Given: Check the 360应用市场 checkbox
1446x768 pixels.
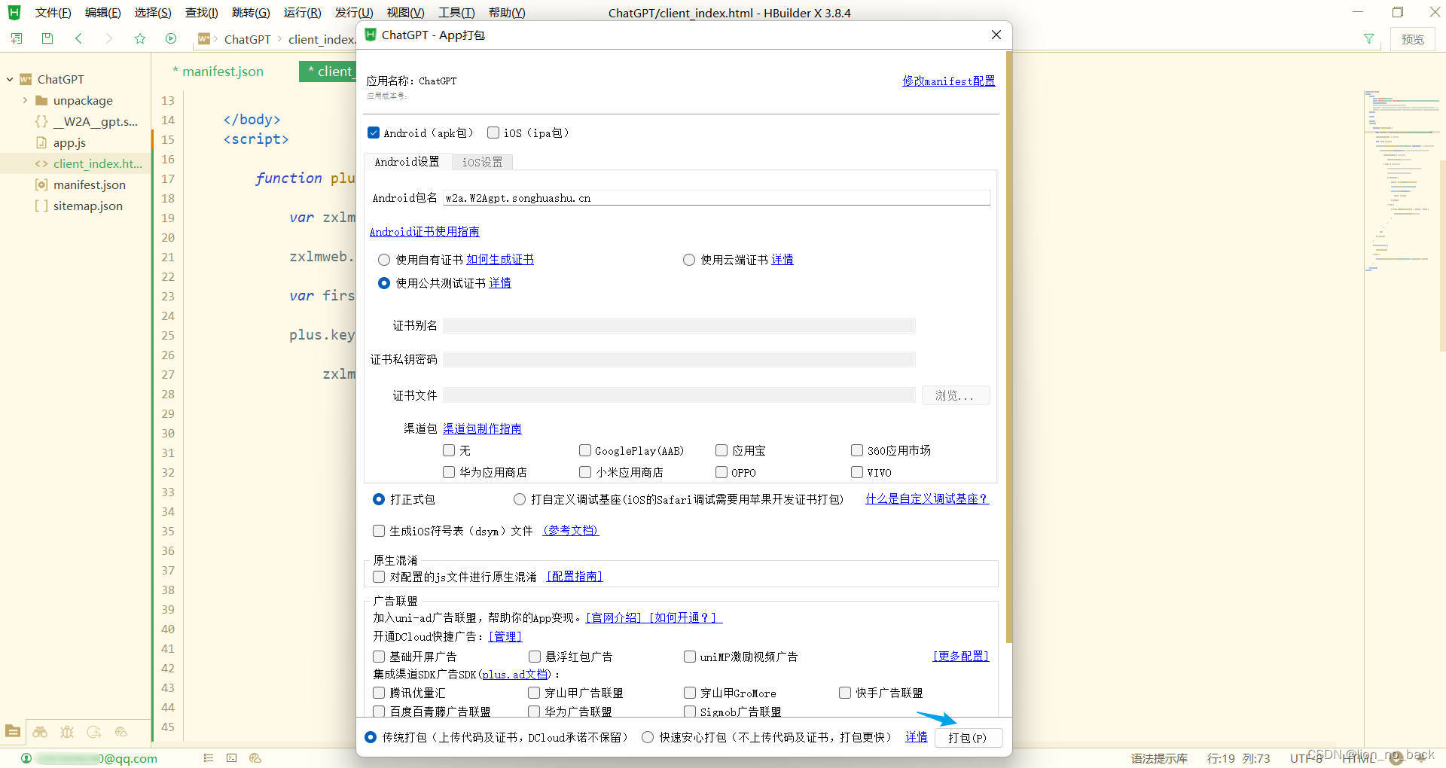Looking at the screenshot, I should click(x=857, y=450).
